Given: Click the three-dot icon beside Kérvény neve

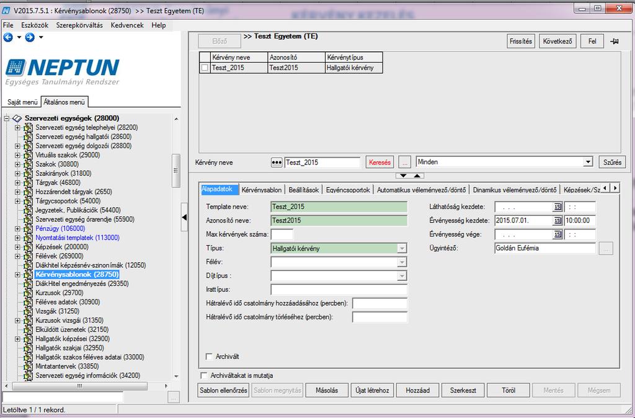Looking at the screenshot, I should (276, 162).
